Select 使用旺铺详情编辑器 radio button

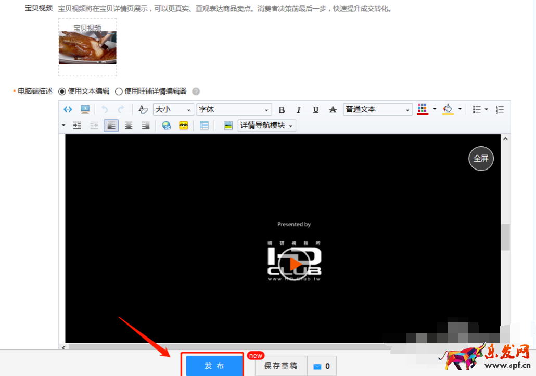tap(119, 92)
